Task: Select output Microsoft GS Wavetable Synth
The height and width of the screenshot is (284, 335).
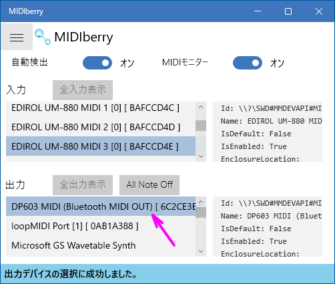Action: [101, 245]
